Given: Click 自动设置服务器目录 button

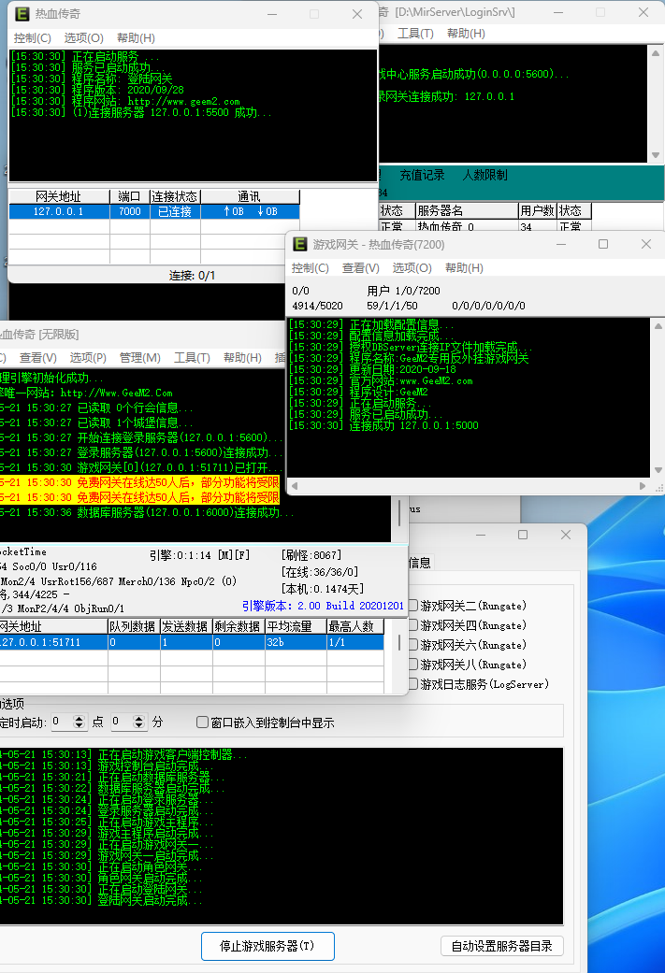Looking at the screenshot, I should pyautogui.click(x=502, y=946).
